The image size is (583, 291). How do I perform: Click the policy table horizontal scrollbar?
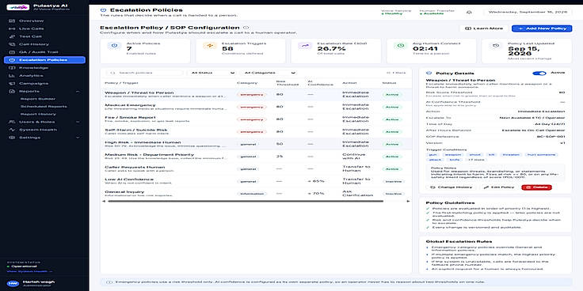click(x=246, y=201)
